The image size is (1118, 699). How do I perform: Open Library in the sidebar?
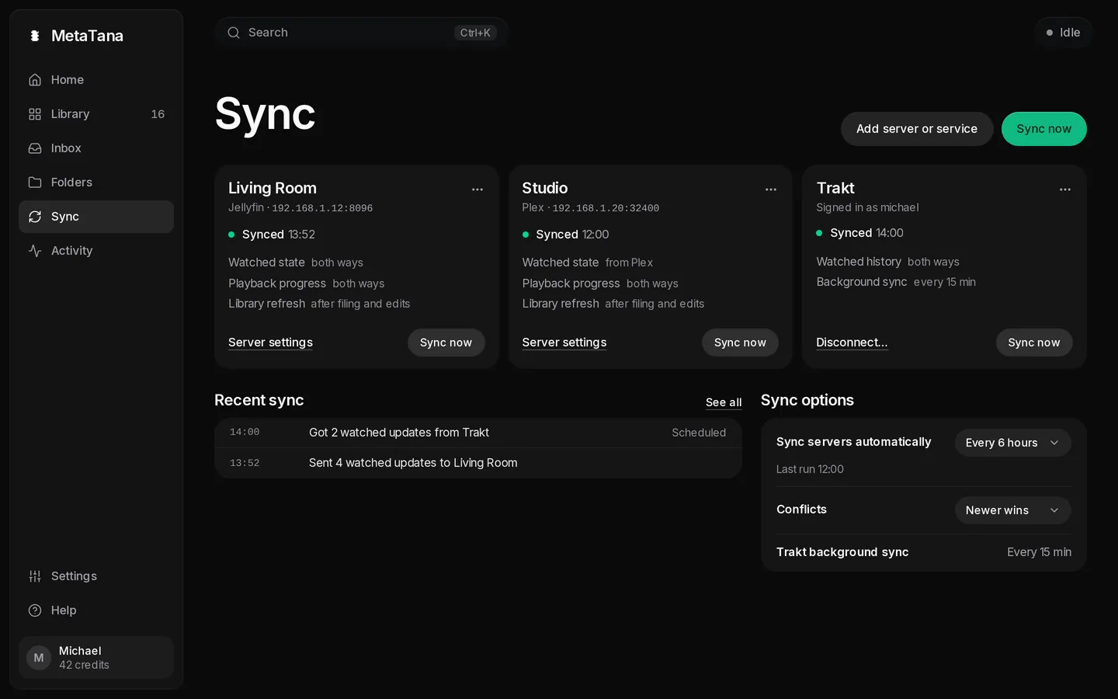(96, 114)
